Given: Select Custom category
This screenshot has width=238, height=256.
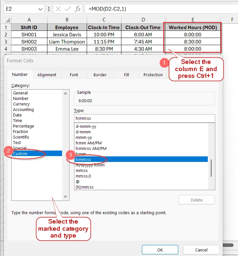Looking at the screenshot, I should coord(37,153).
